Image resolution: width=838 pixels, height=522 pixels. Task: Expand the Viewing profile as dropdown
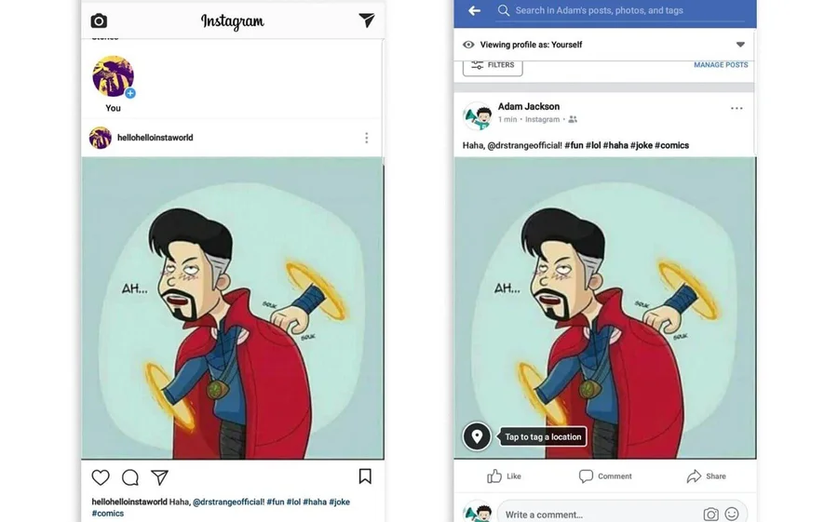click(x=740, y=45)
